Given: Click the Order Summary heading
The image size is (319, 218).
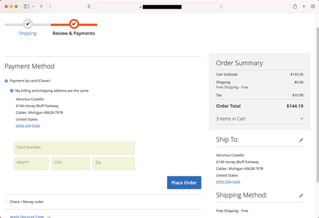Looking at the screenshot, I should tap(240, 63).
